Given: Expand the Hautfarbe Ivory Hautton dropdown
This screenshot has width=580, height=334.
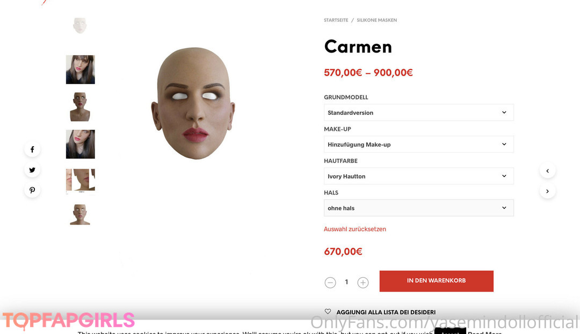Looking at the screenshot, I should pyautogui.click(x=419, y=176).
